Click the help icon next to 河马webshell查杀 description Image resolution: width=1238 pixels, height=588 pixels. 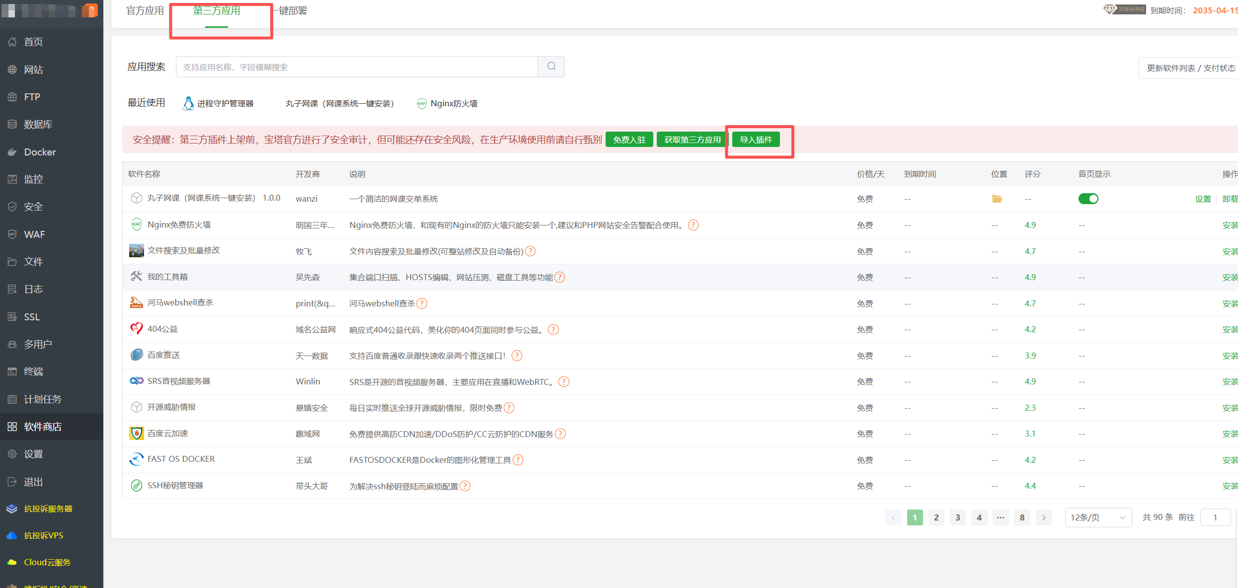(x=422, y=303)
